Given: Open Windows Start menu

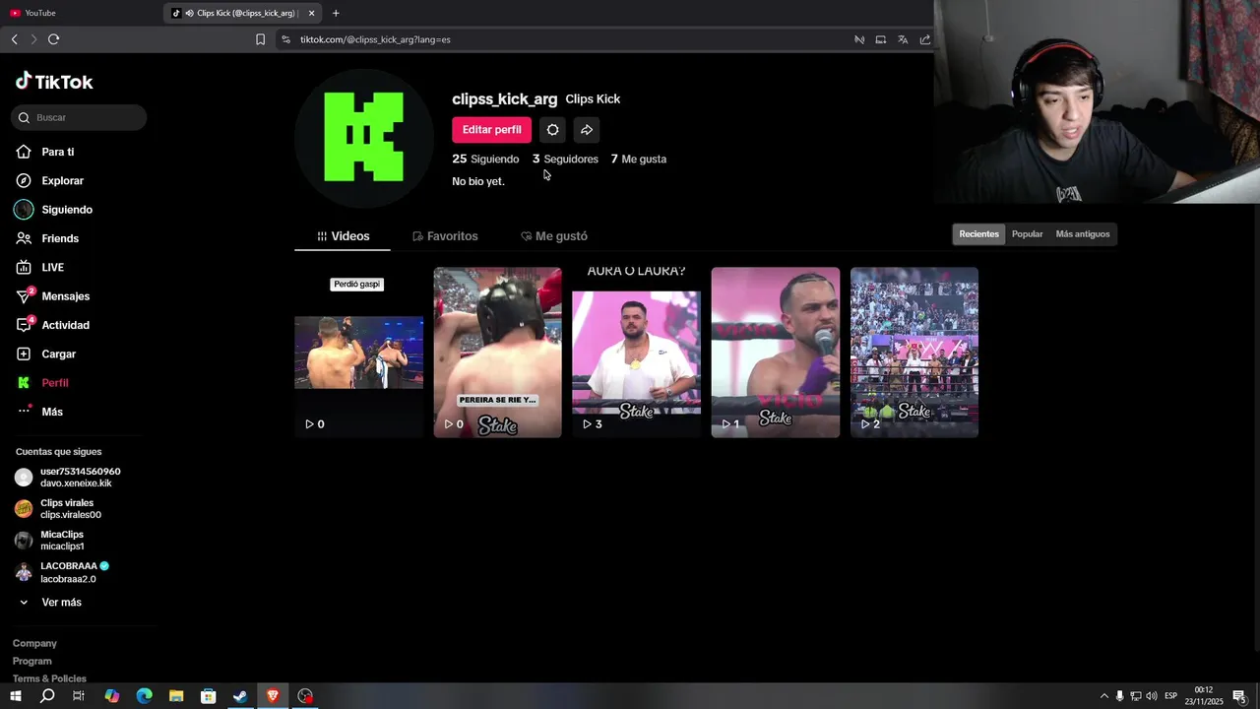Looking at the screenshot, I should (x=15, y=696).
